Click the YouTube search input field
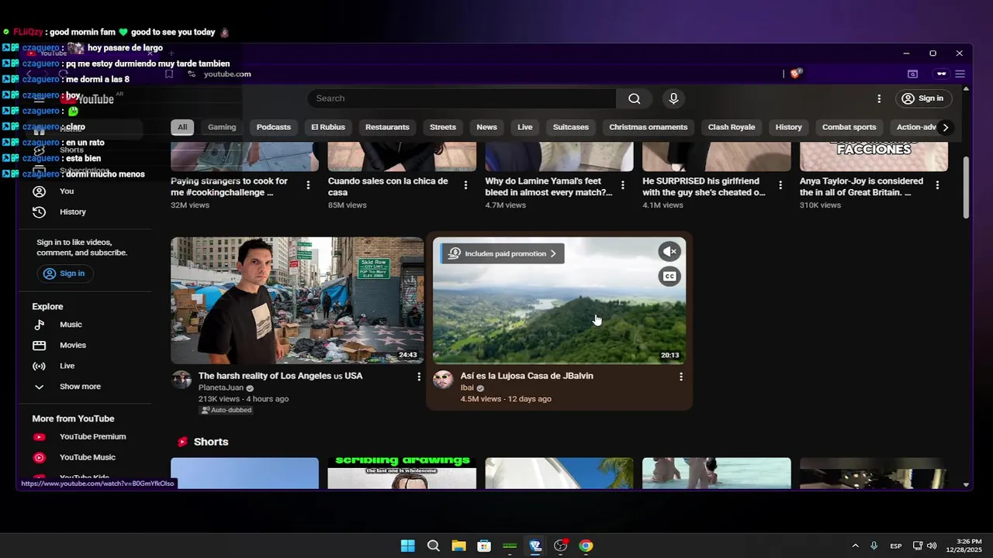Image resolution: width=993 pixels, height=558 pixels. pos(462,98)
